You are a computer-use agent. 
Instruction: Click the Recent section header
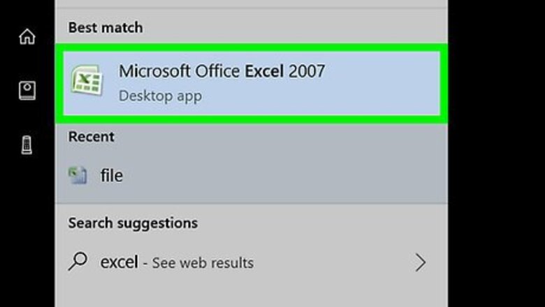(x=91, y=137)
